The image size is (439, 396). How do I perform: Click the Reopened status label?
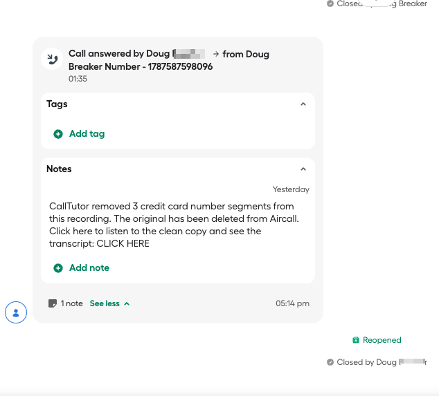382,340
